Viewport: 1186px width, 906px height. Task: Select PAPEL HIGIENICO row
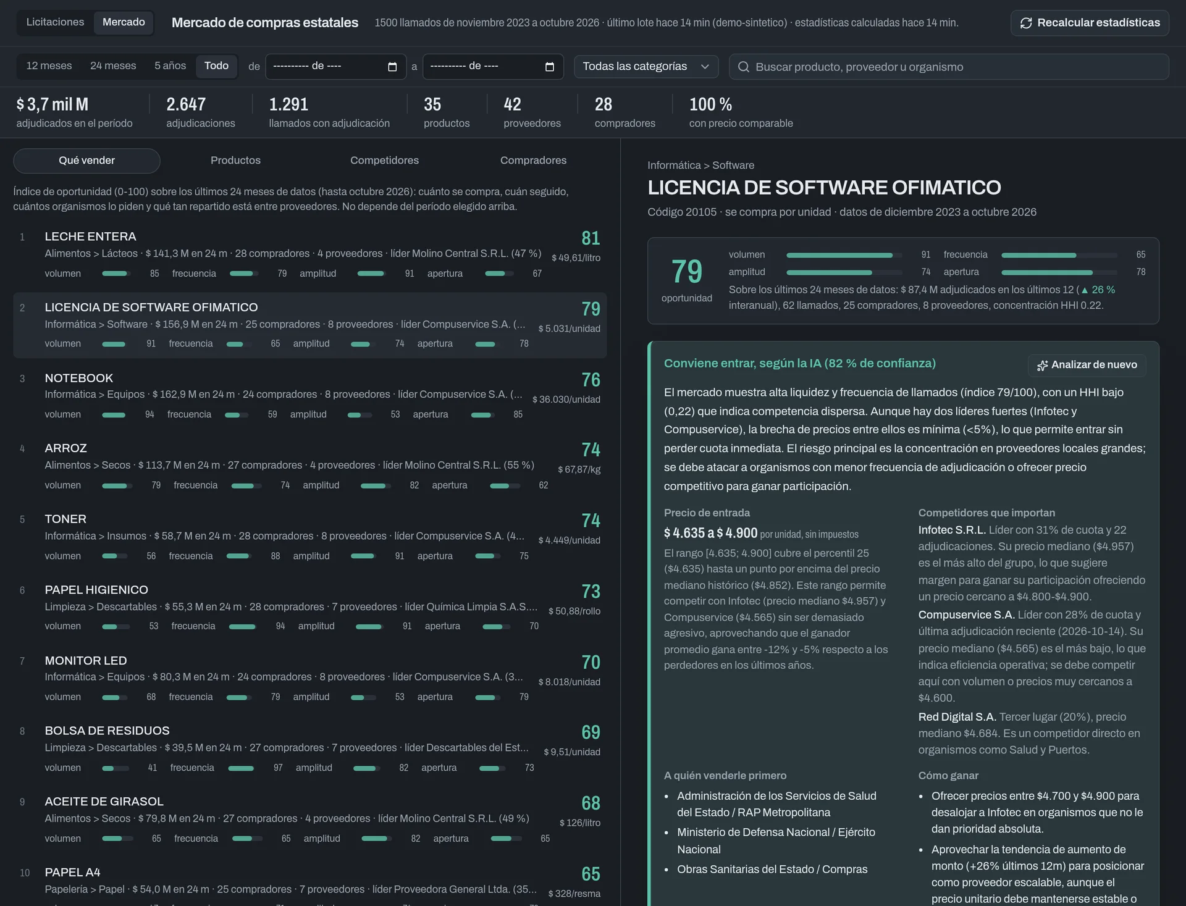pyautogui.click(x=310, y=608)
